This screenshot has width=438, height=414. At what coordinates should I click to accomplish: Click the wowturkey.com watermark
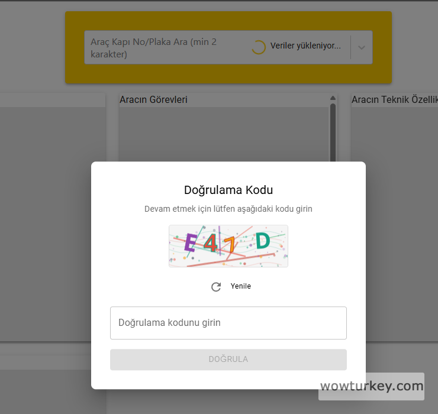[372, 386]
